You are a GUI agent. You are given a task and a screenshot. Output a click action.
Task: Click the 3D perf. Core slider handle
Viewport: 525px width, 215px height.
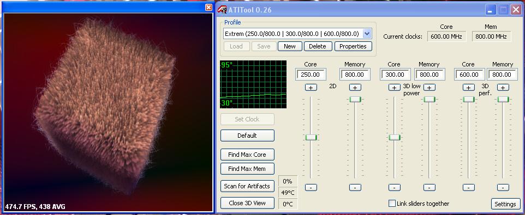(469, 99)
